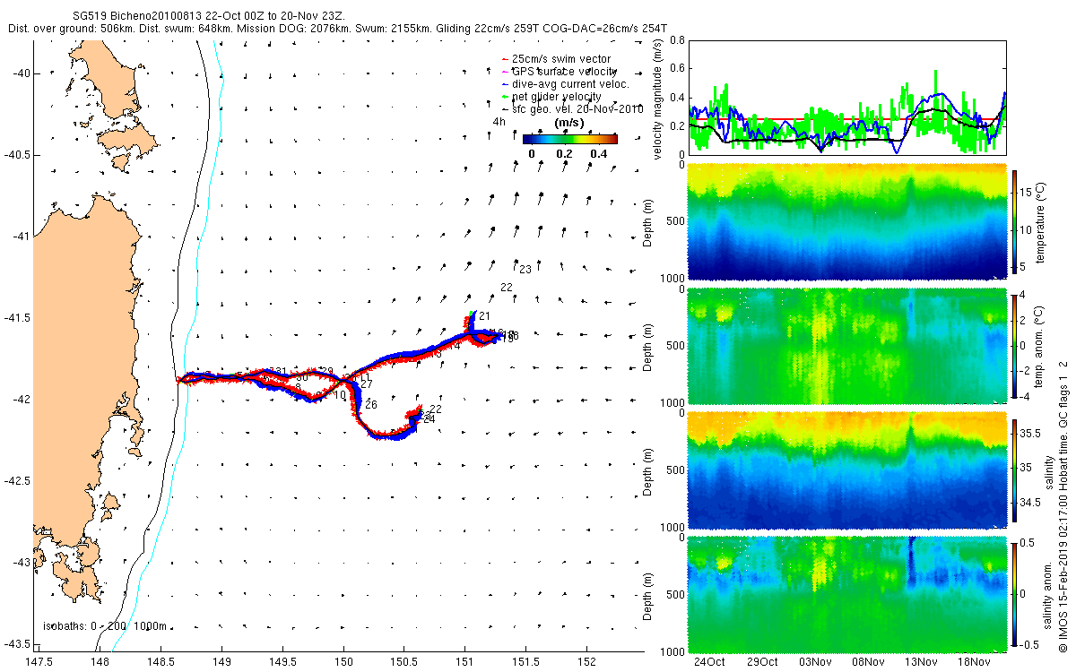The image size is (1076, 672).
Task: Select the 'sfc geo. vel. 20-Nov-2010' legend entry
Action: (571, 108)
